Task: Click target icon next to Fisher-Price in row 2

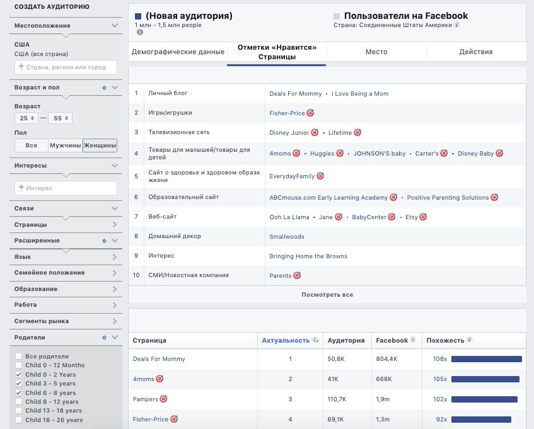Action: (310, 113)
